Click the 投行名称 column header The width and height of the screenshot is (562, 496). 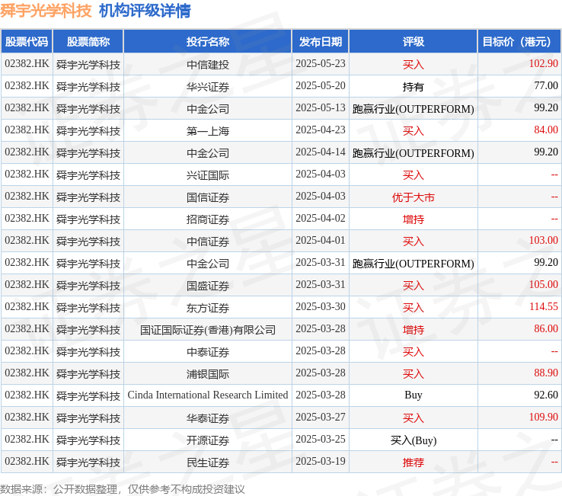pos(208,42)
